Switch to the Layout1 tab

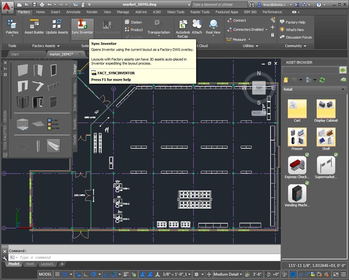click(47, 264)
